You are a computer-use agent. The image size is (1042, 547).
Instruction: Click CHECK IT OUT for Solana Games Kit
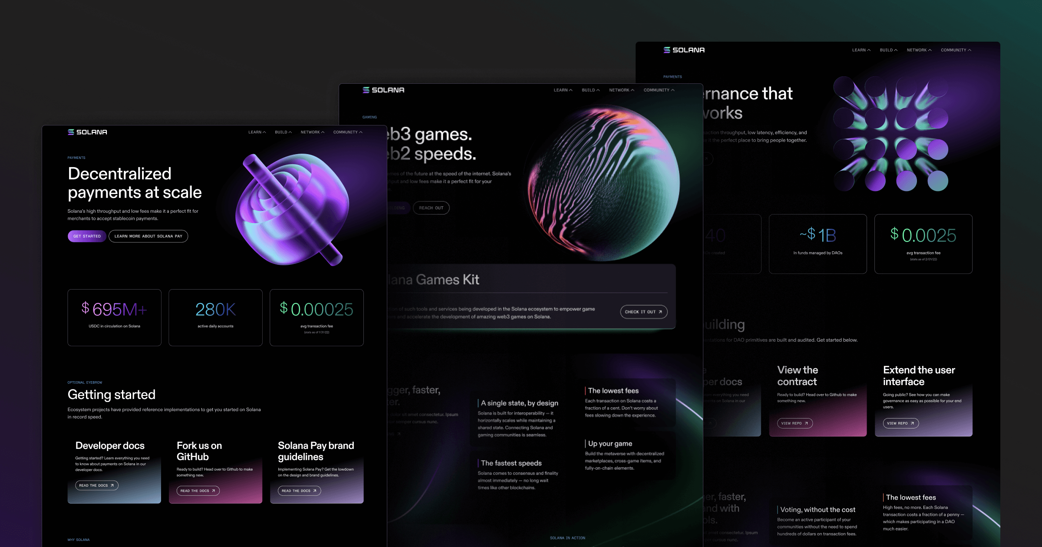pos(643,312)
